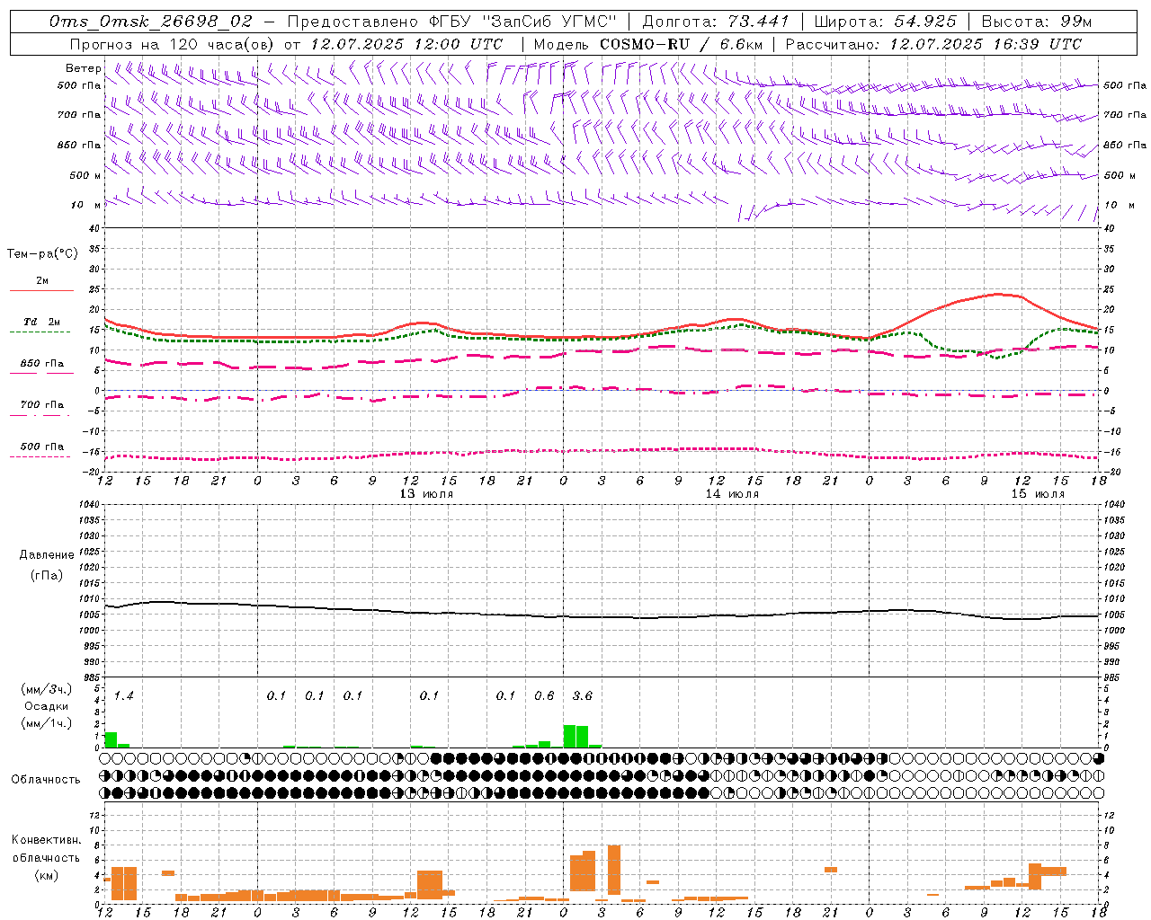Viewport: 1151px width, 920px height.
Task: Click the '14 июля' date label
Action: (732, 494)
